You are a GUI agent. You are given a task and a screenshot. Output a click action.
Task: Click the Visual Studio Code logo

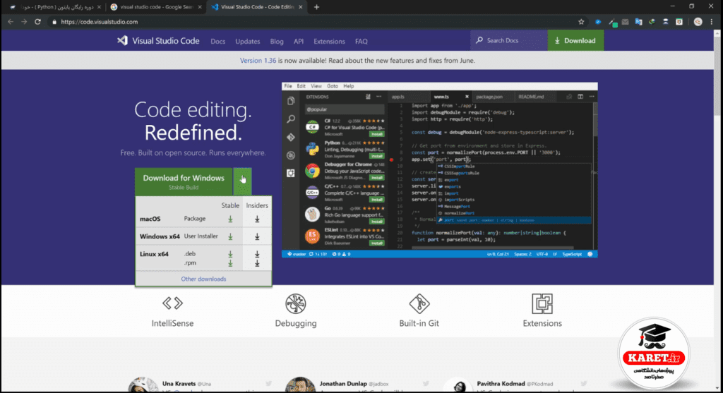pyautogui.click(x=158, y=41)
